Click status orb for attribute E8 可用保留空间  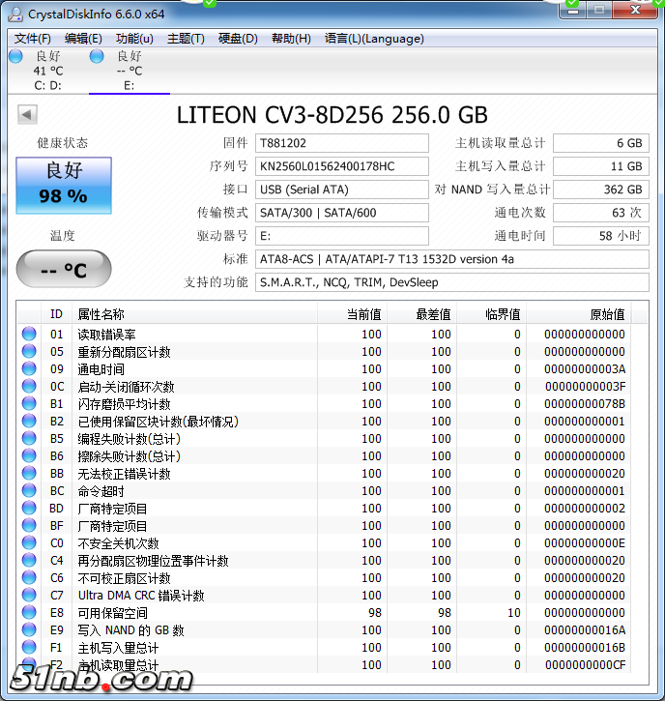point(29,613)
